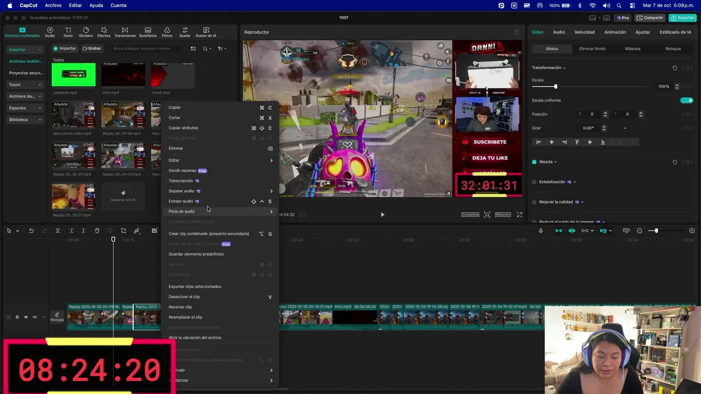Click the media search input field

[x=145, y=49]
